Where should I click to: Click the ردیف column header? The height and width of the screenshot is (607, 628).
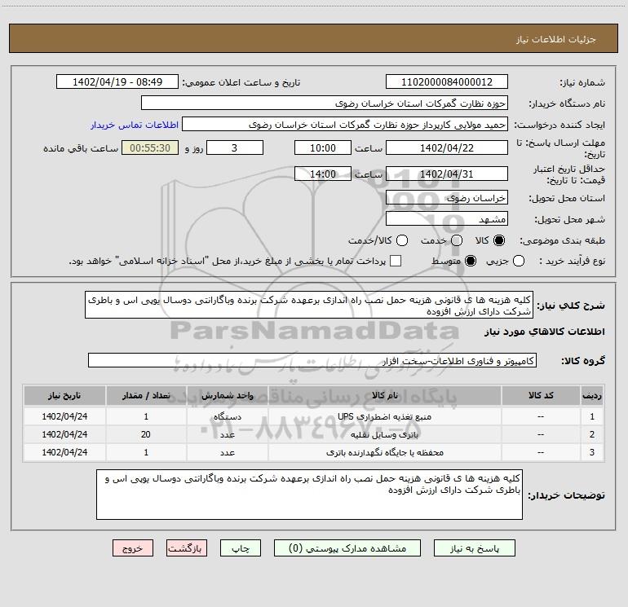[592, 396]
